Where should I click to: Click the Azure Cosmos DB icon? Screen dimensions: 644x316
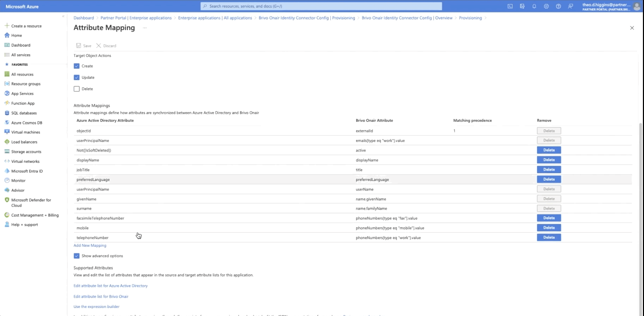pos(7,122)
